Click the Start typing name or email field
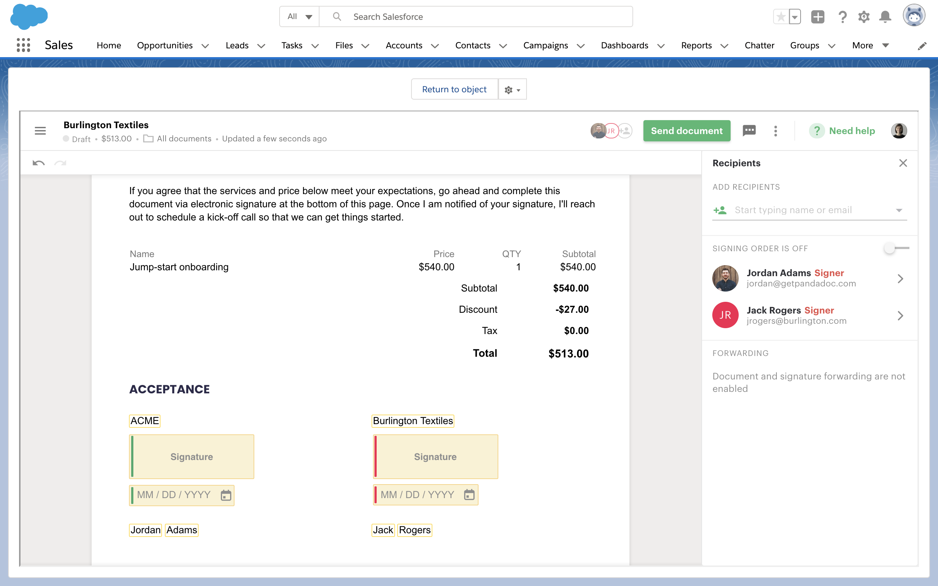This screenshot has height=586, width=938. 810,210
